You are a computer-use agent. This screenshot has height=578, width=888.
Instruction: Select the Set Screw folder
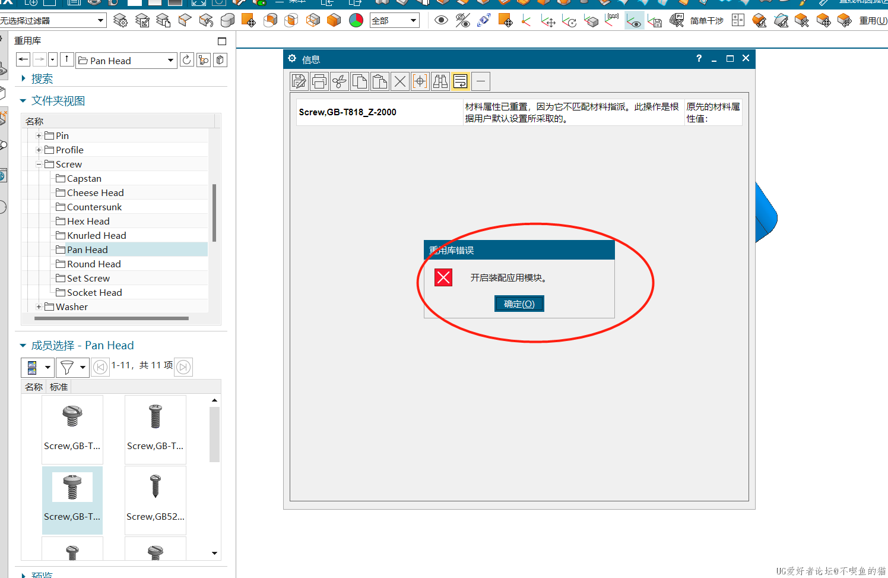coord(88,278)
